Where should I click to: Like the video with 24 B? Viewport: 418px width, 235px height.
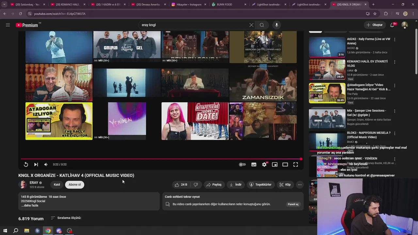(181, 185)
